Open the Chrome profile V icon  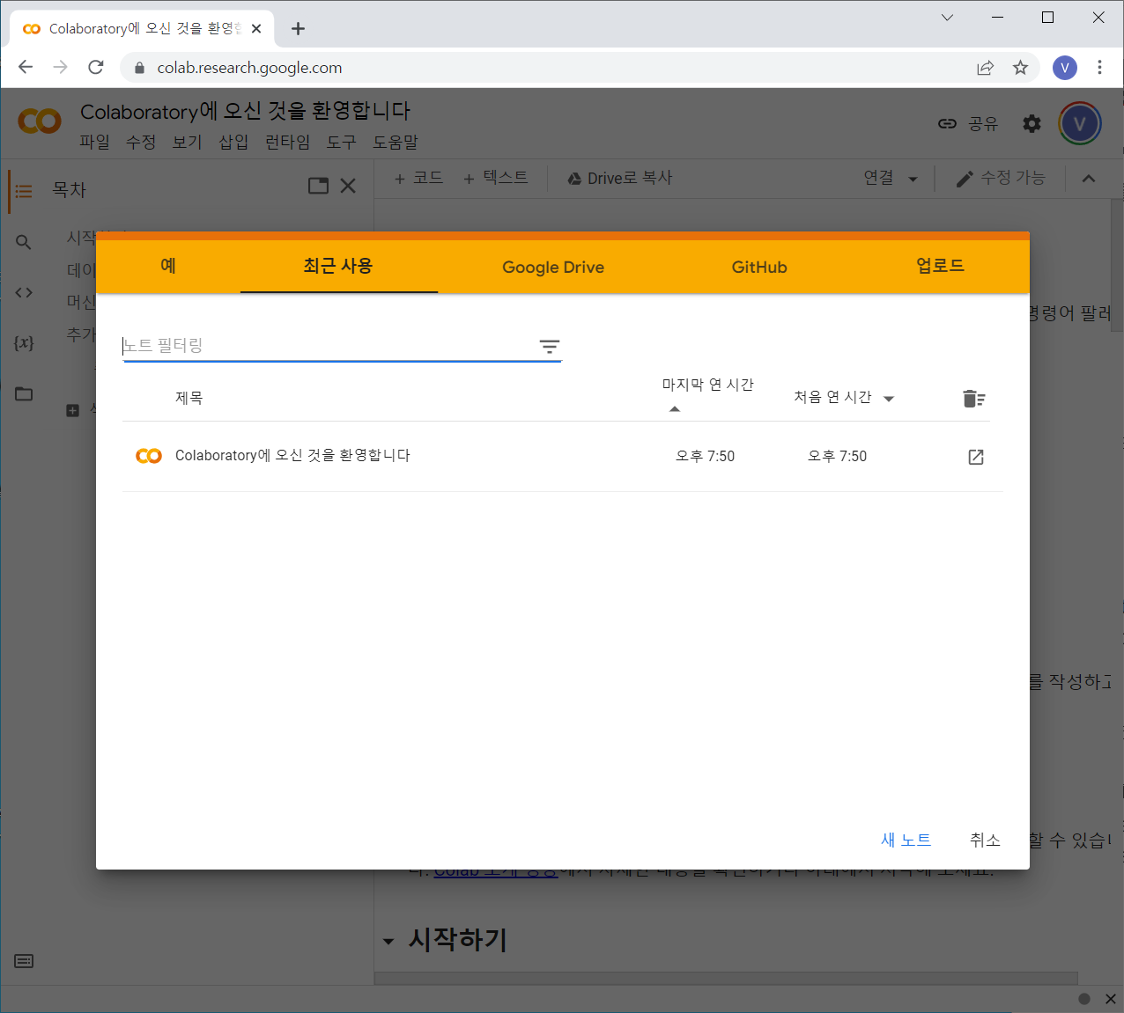pos(1065,68)
